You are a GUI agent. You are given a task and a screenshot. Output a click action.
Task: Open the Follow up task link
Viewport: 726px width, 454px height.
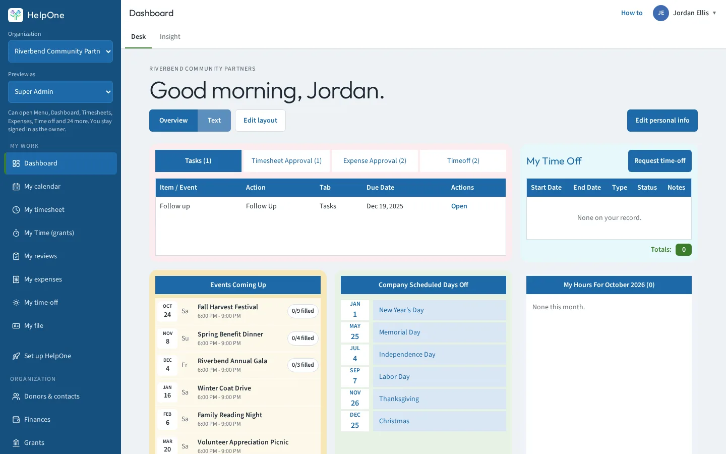[x=459, y=206]
